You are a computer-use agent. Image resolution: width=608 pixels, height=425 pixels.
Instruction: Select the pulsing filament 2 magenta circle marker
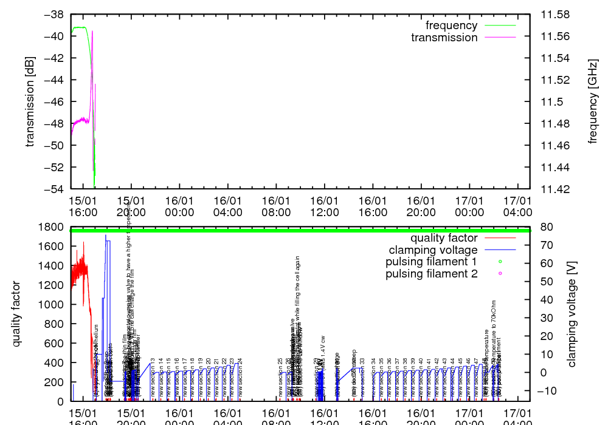500,274
